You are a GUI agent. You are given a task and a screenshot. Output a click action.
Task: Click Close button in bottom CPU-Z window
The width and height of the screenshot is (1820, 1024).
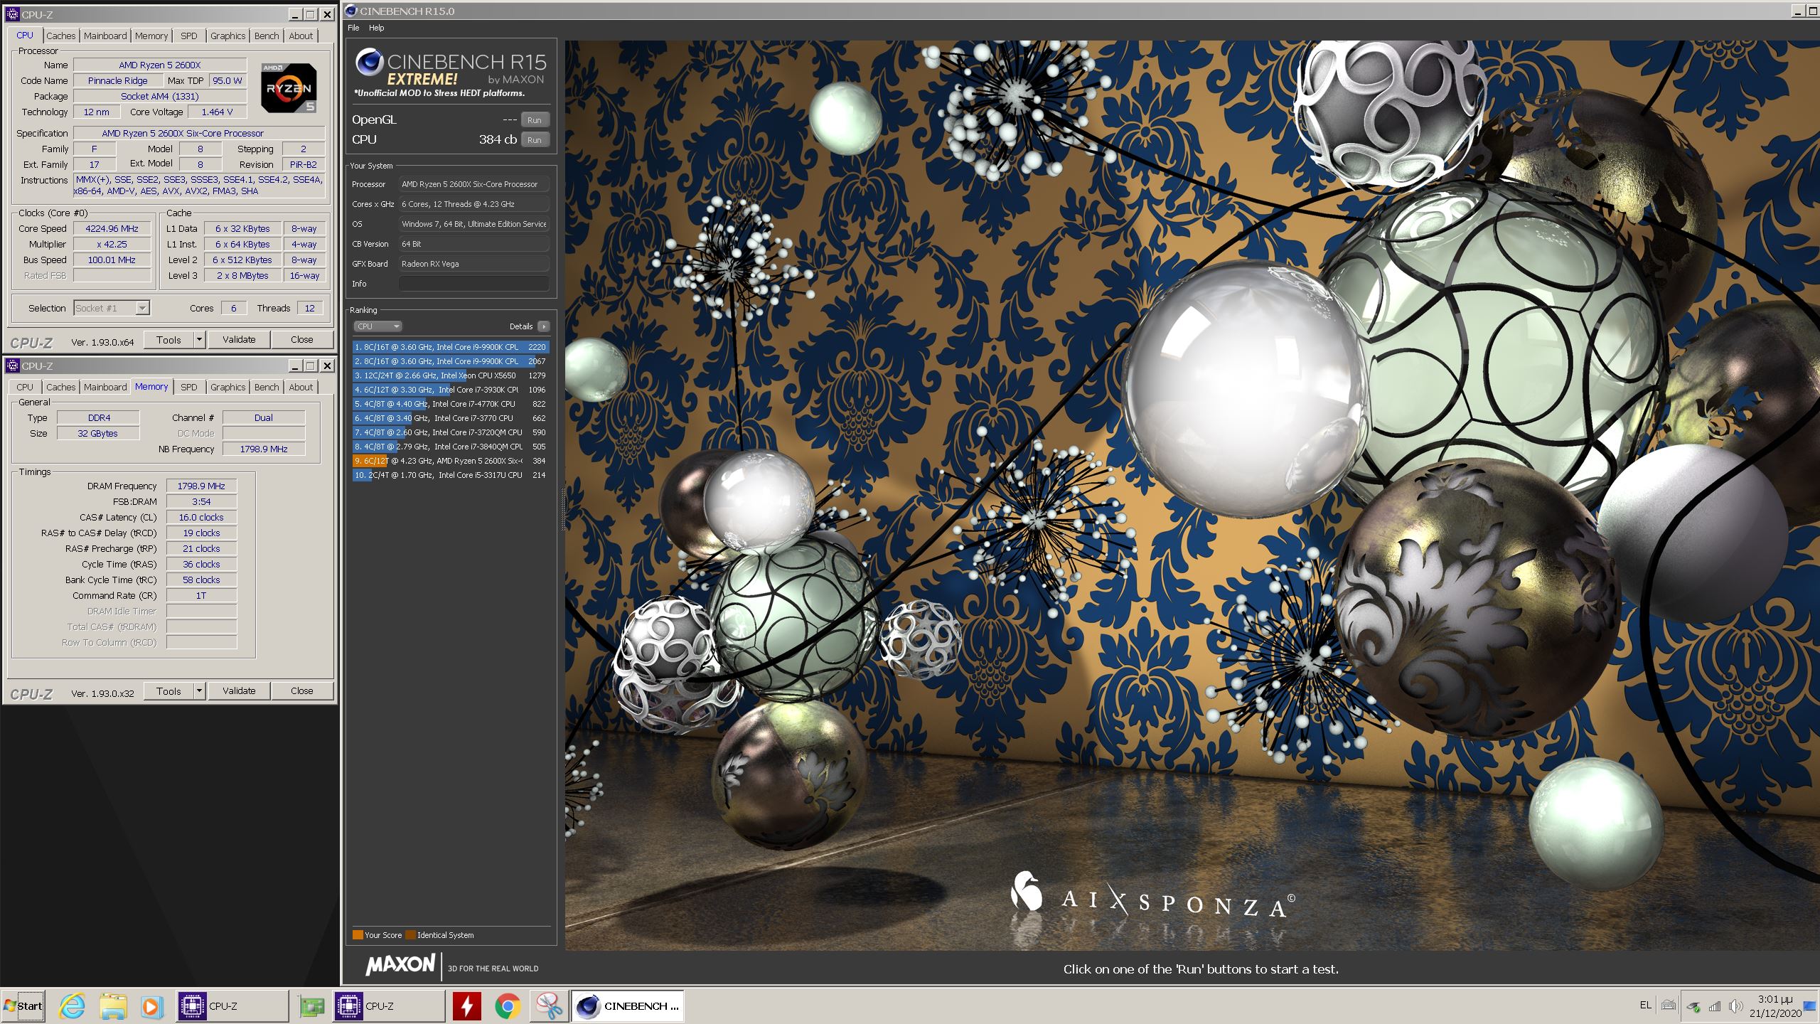click(x=301, y=691)
